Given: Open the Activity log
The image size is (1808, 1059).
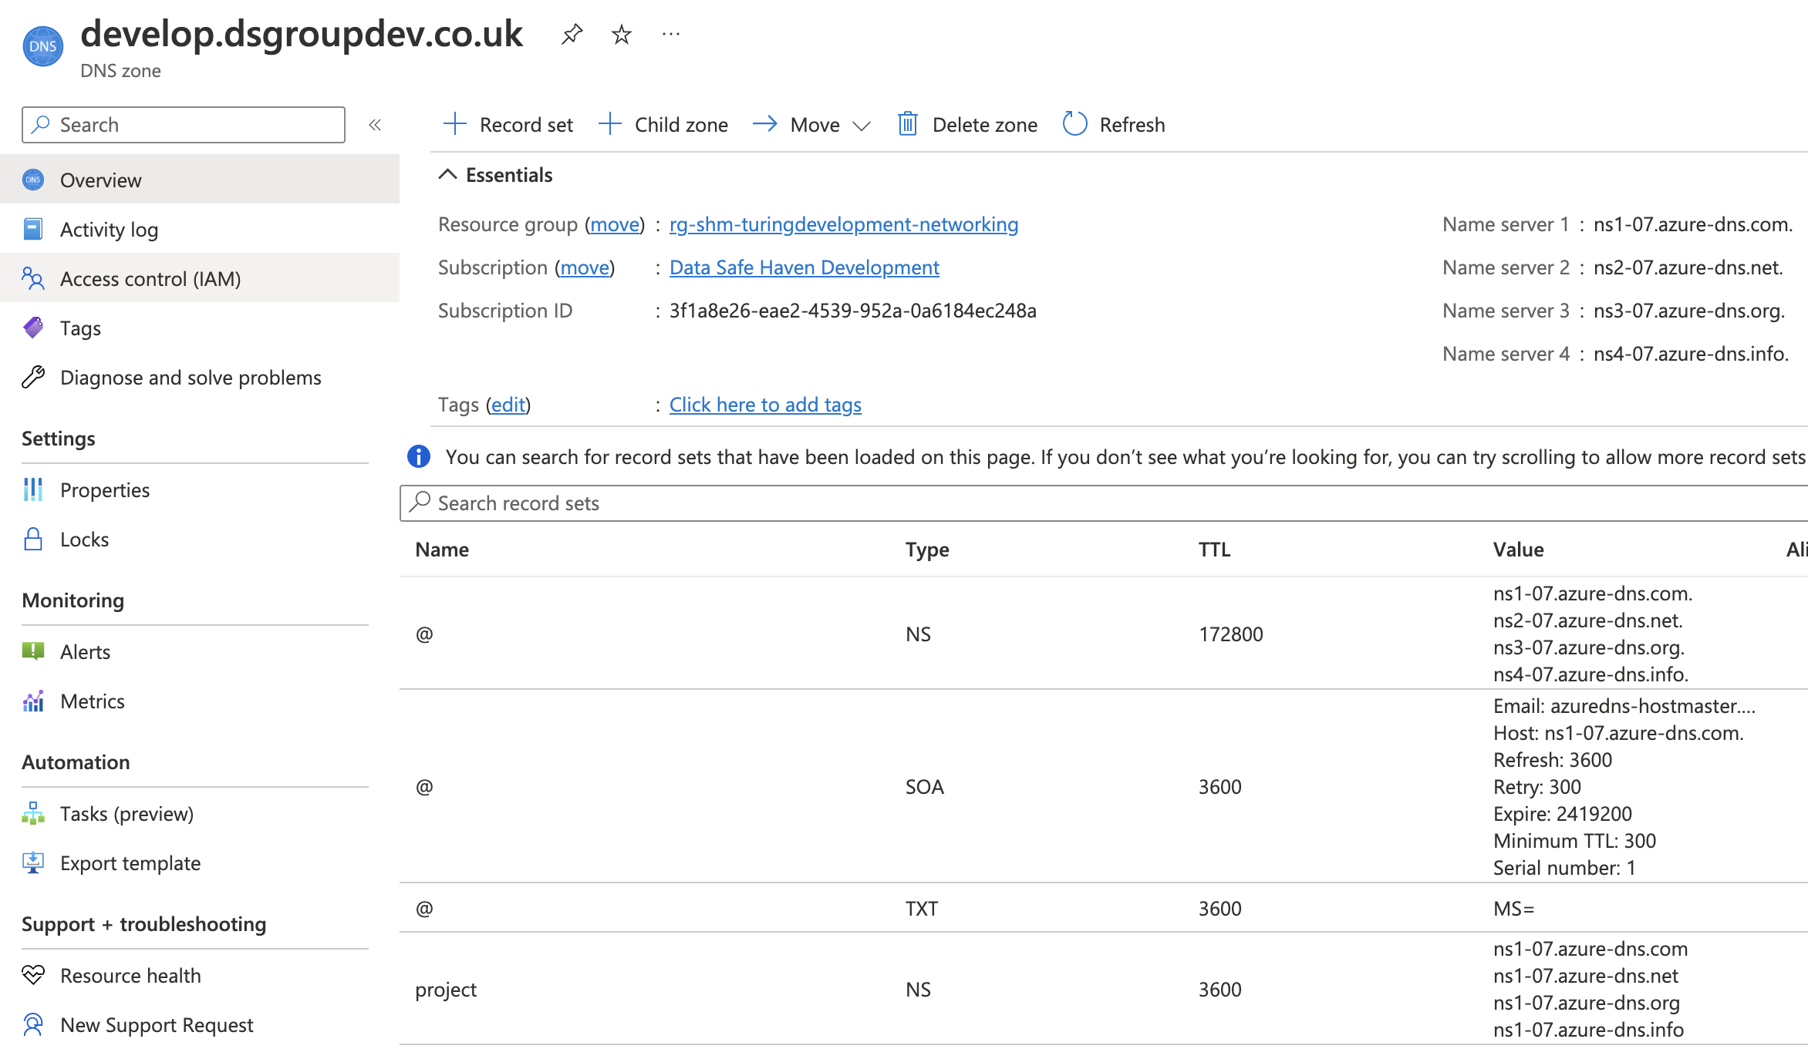Looking at the screenshot, I should (x=108, y=229).
